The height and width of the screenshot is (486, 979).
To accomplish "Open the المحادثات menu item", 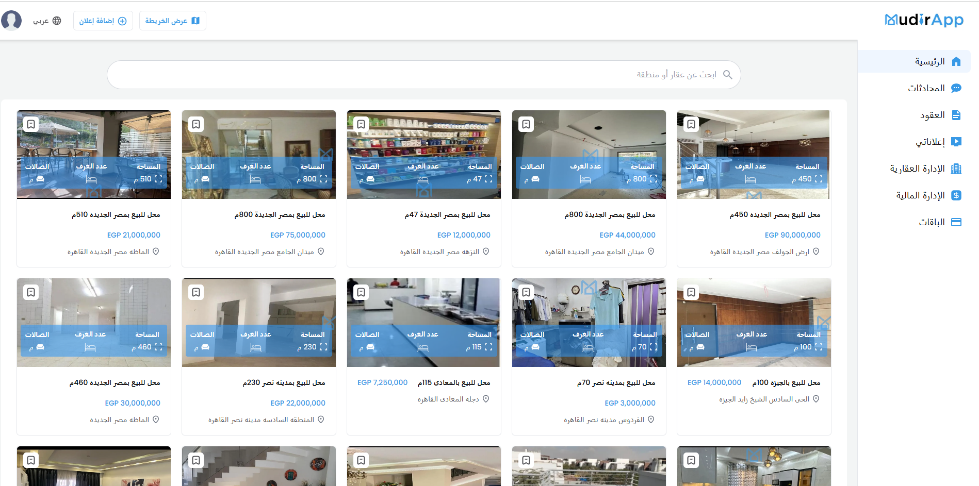I will (x=926, y=88).
